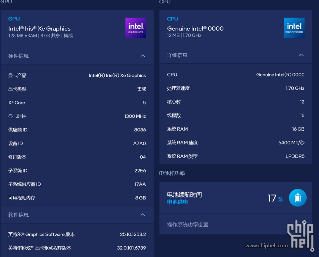Click the 设备 ID row label
The width and height of the screenshot is (319, 257).
click(x=16, y=143)
